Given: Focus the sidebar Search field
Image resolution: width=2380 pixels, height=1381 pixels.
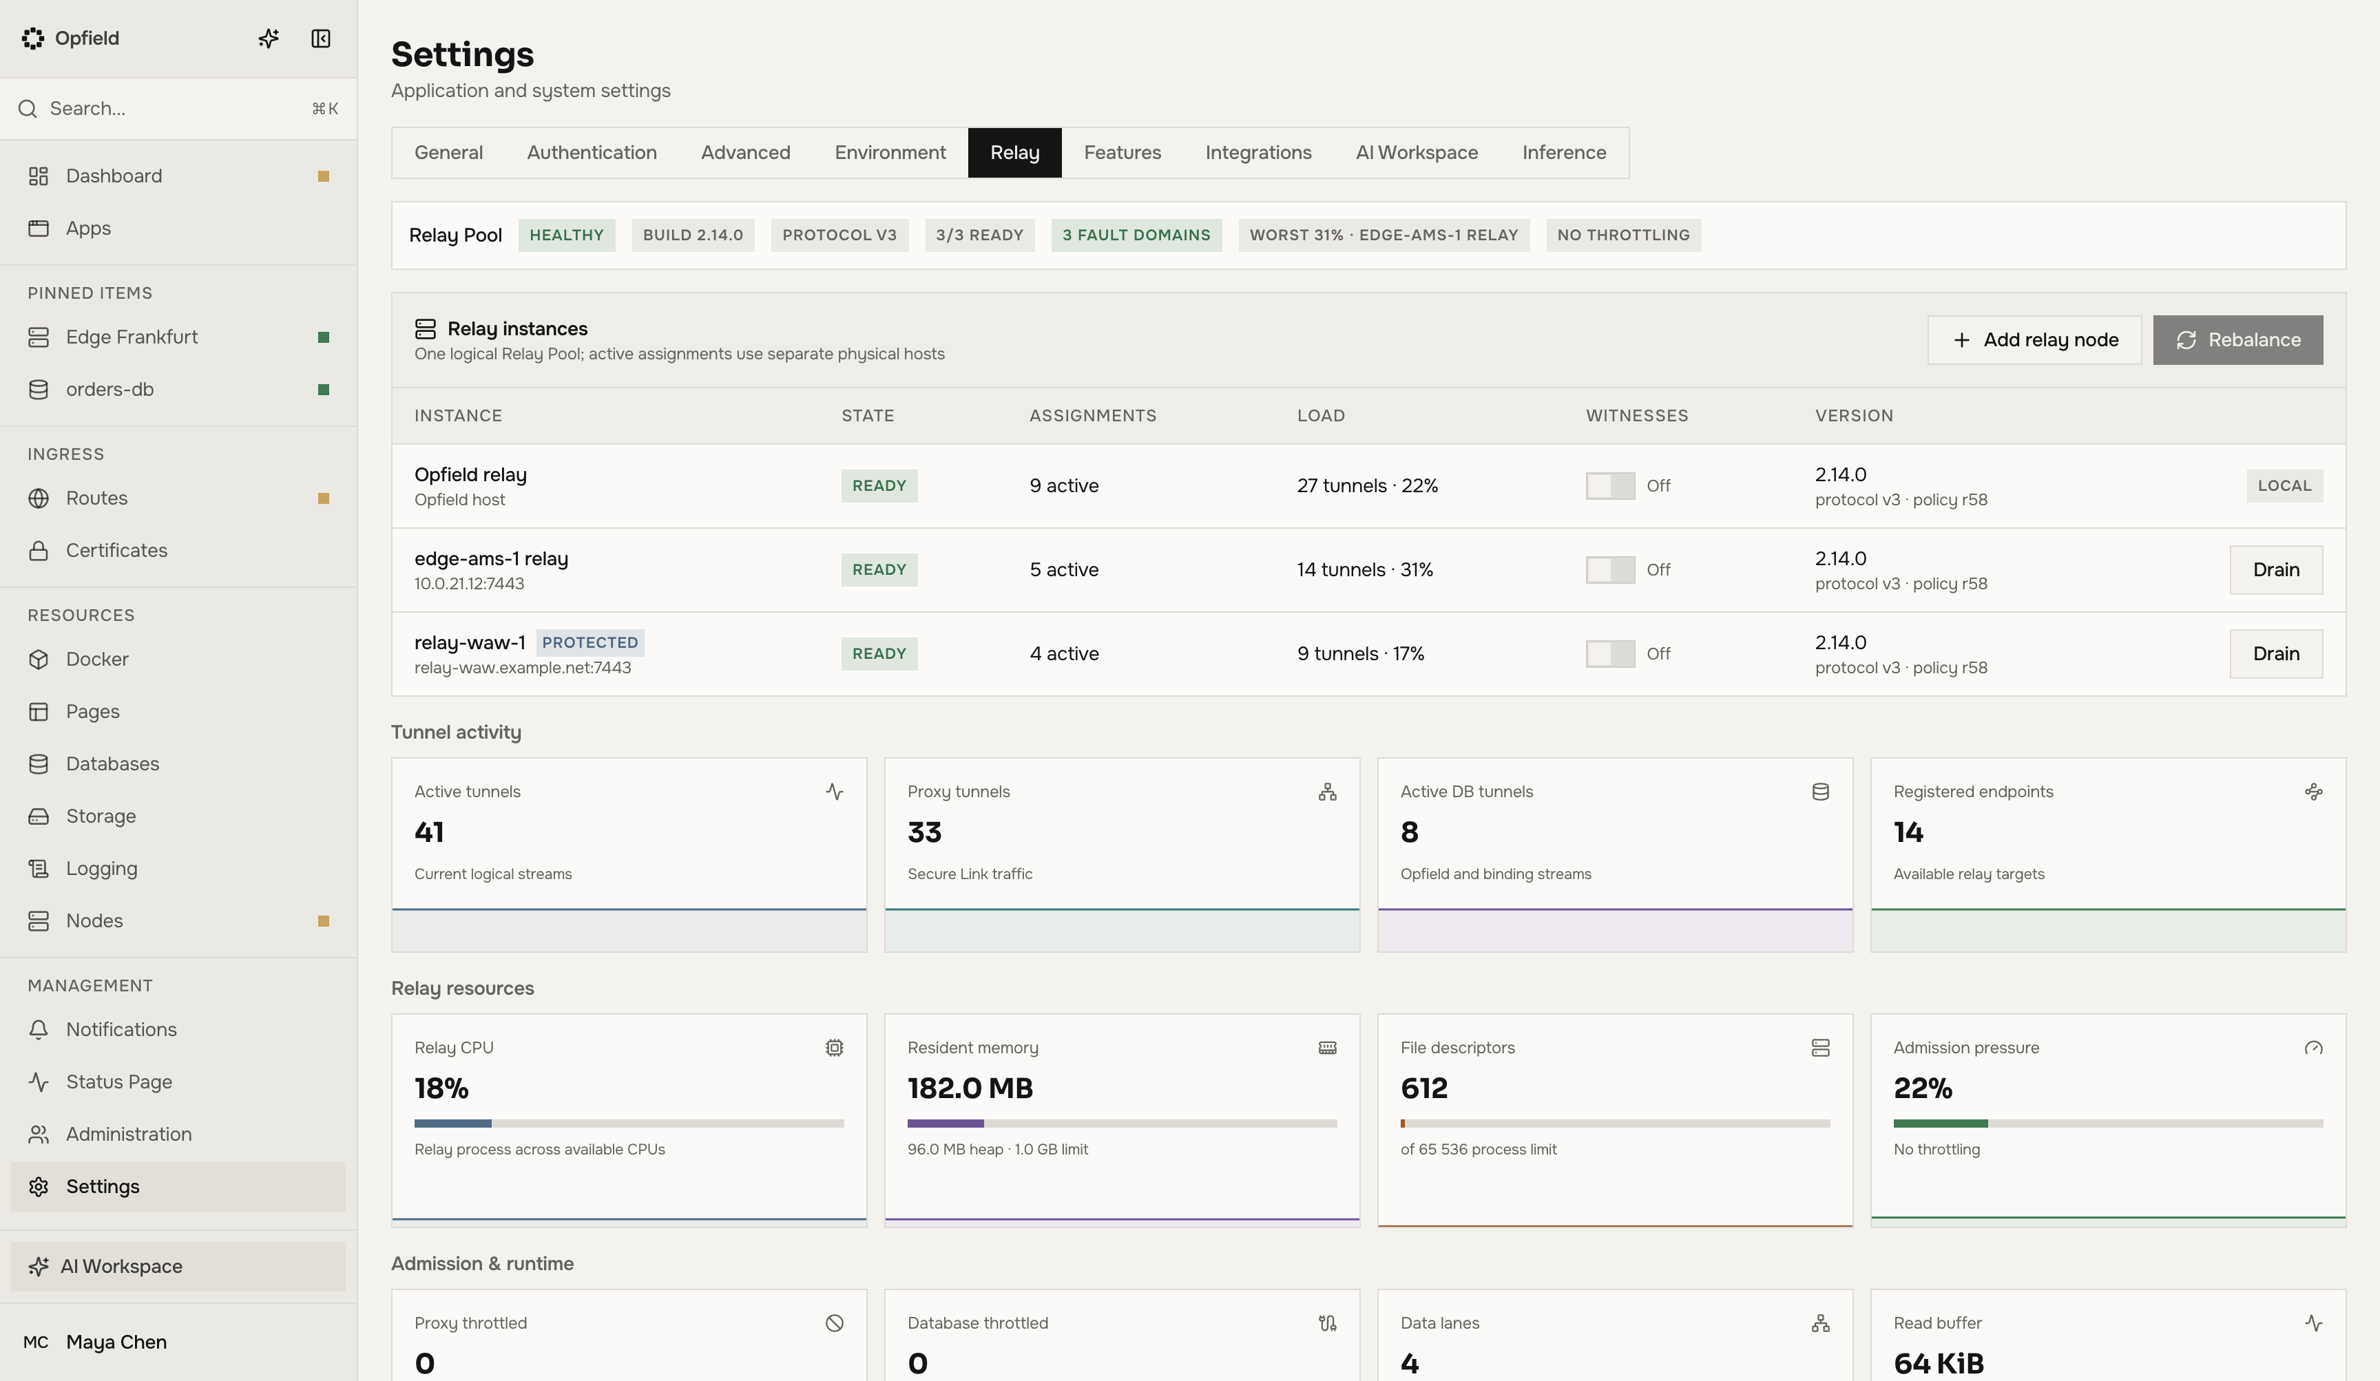Looking at the screenshot, I should click(178, 109).
